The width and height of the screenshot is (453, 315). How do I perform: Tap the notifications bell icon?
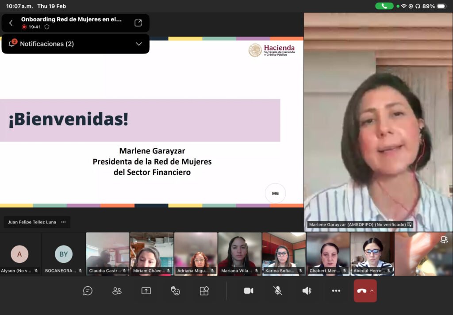click(x=12, y=44)
